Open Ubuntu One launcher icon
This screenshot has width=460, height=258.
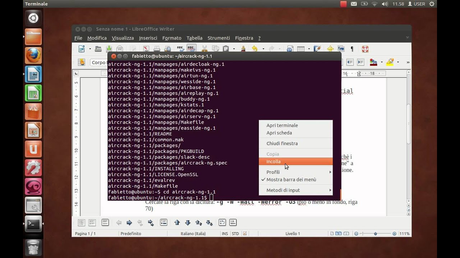[x=33, y=149]
